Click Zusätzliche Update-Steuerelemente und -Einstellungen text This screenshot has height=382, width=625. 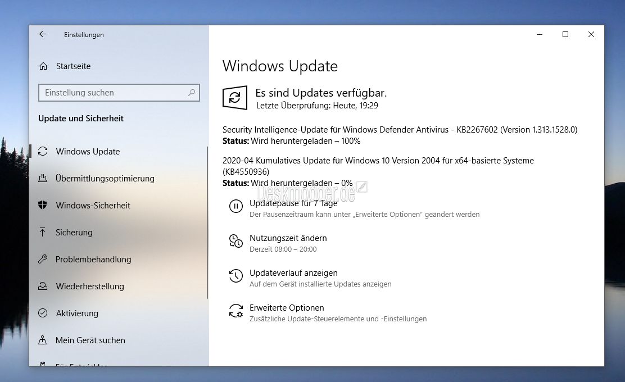point(338,319)
